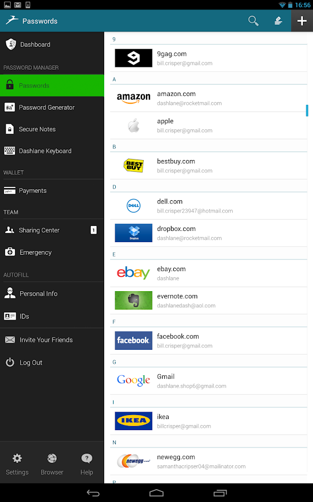Open the ebay.com entry name

coord(172,269)
